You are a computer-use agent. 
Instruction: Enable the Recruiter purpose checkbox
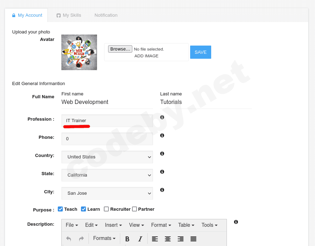pos(106,209)
